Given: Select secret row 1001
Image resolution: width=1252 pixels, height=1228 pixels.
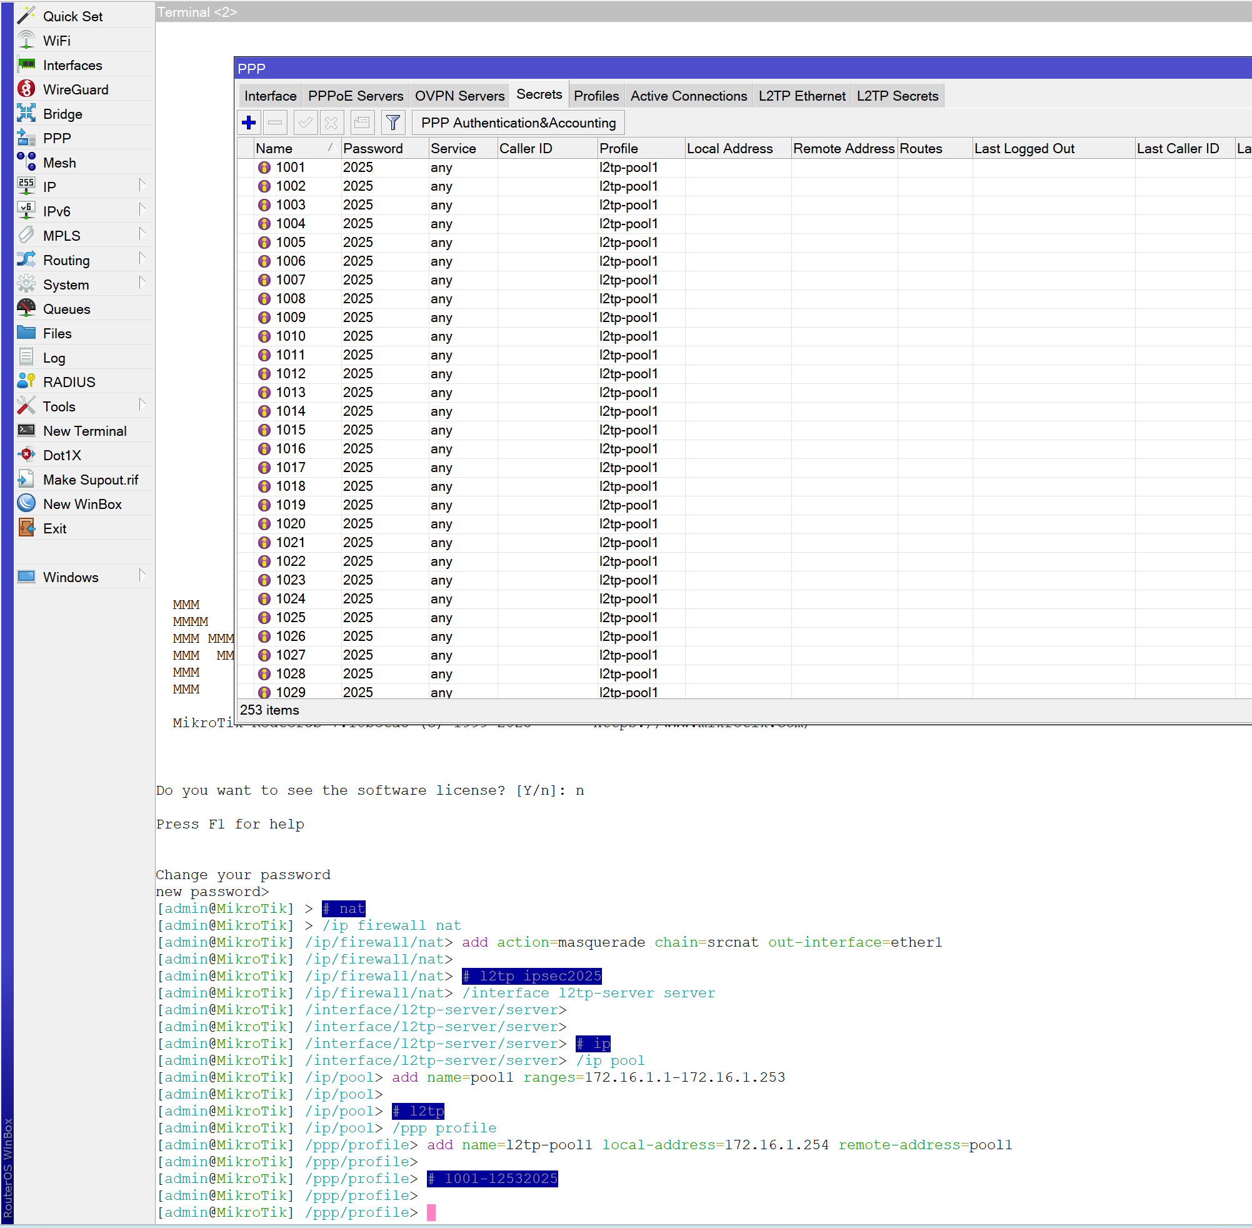Looking at the screenshot, I should click(x=744, y=167).
